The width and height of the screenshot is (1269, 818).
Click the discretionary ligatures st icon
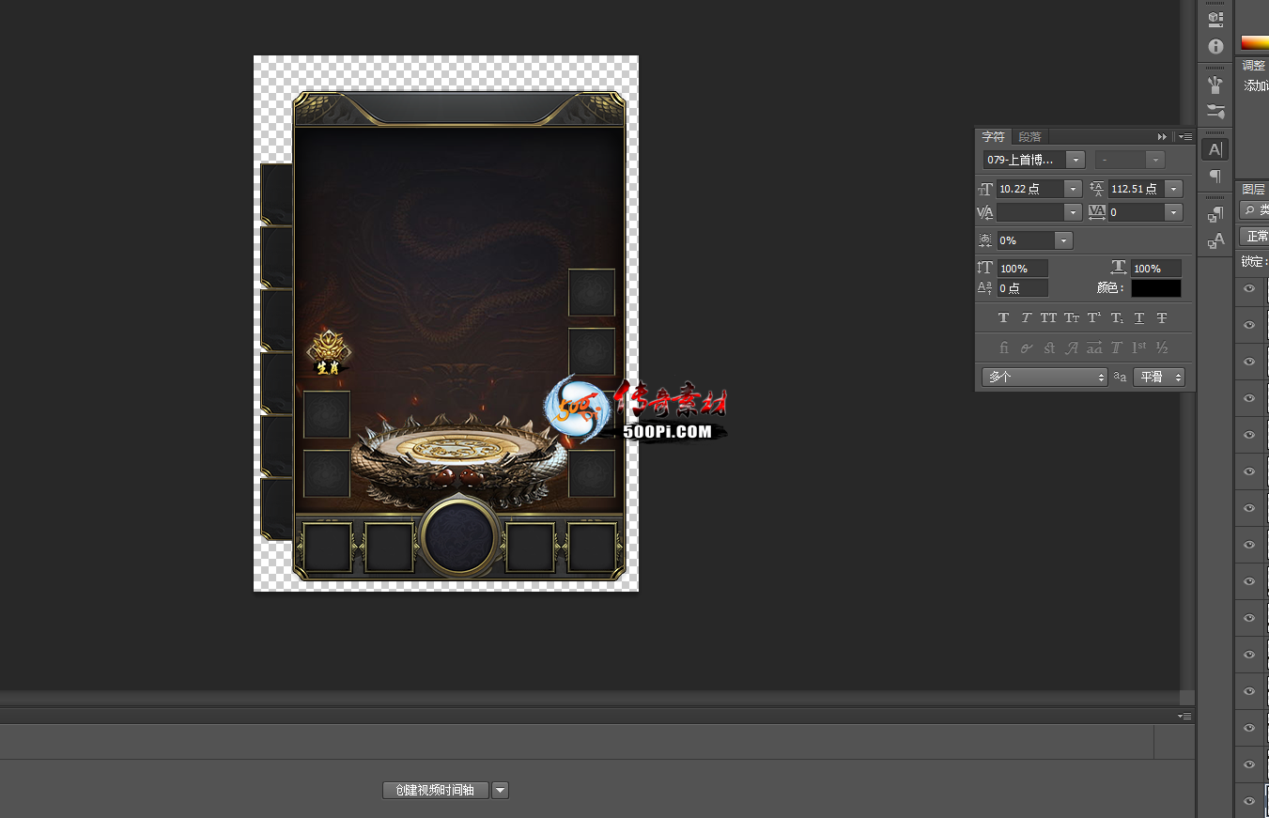1049,347
